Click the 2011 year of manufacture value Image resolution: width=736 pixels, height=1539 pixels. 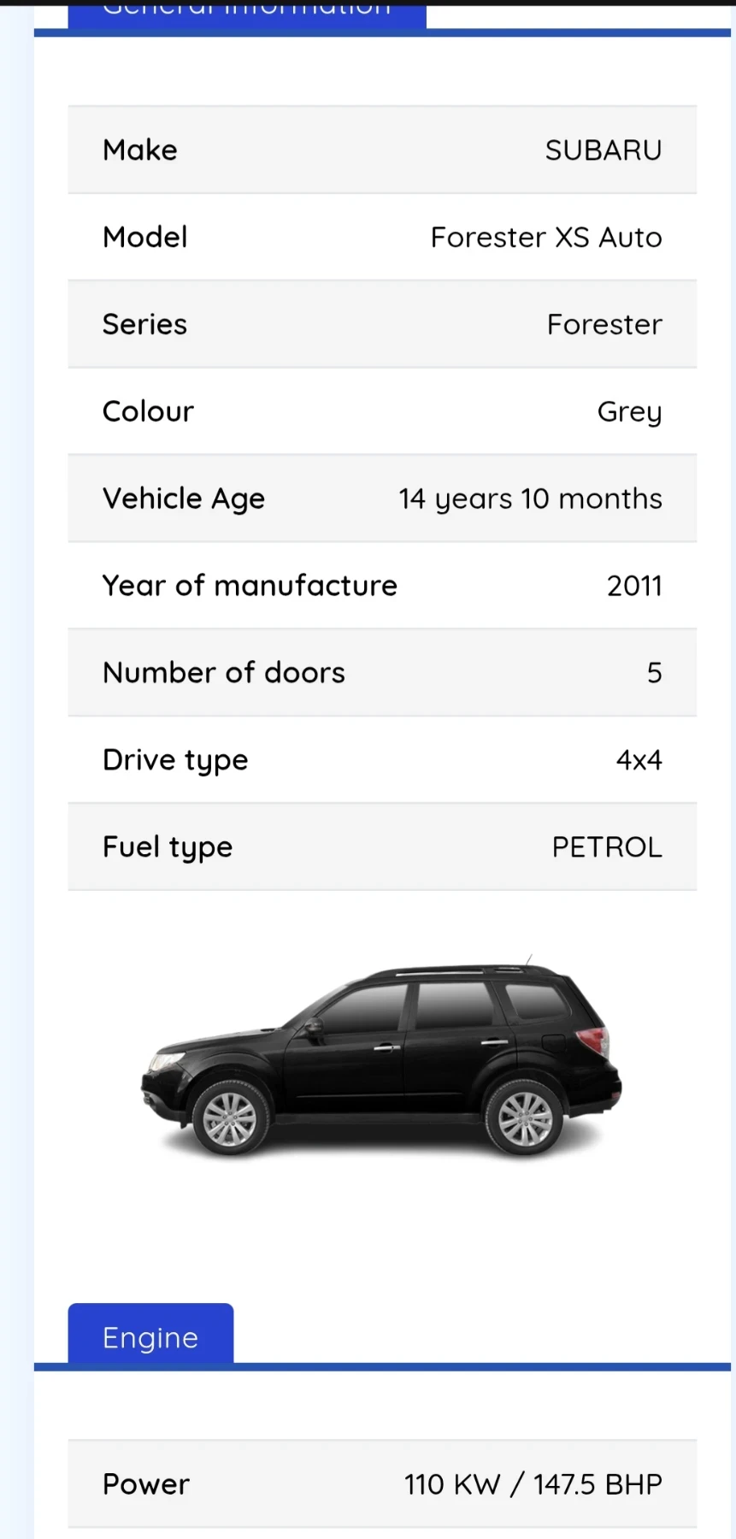pyautogui.click(x=634, y=586)
